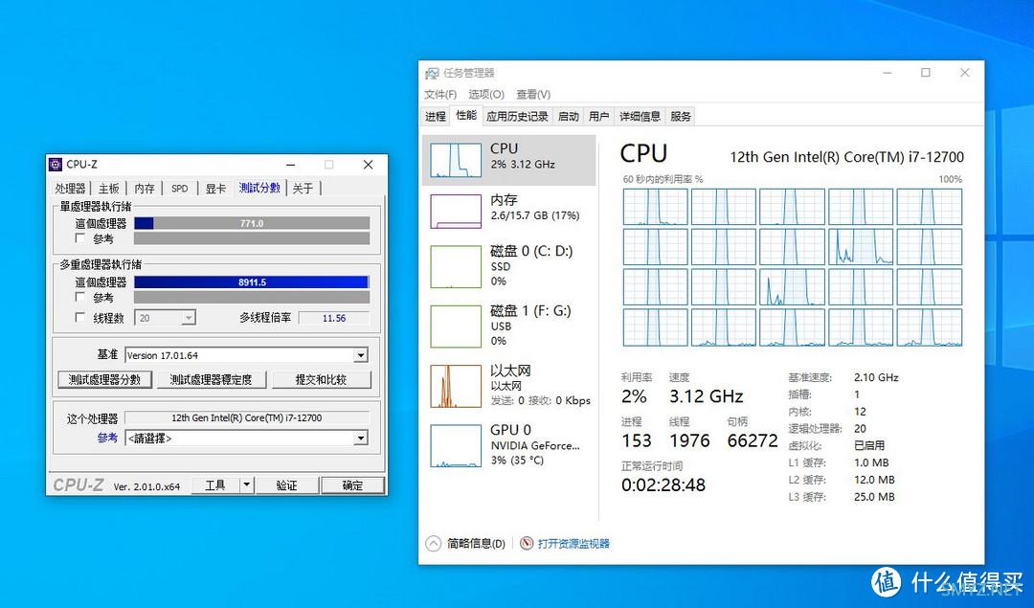Click the 简略信息(D) label
1034x608 pixels.
point(476,544)
